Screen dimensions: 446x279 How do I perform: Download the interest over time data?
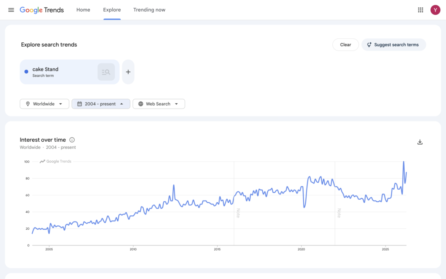[x=420, y=142]
